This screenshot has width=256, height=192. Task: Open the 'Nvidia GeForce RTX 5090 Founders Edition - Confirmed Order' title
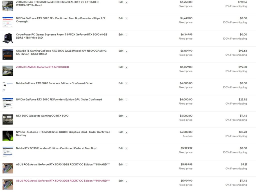(x=54, y=83)
